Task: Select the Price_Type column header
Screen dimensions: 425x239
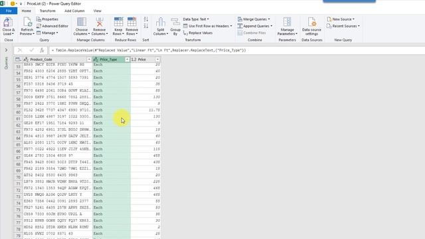Action: [x=112, y=59]
